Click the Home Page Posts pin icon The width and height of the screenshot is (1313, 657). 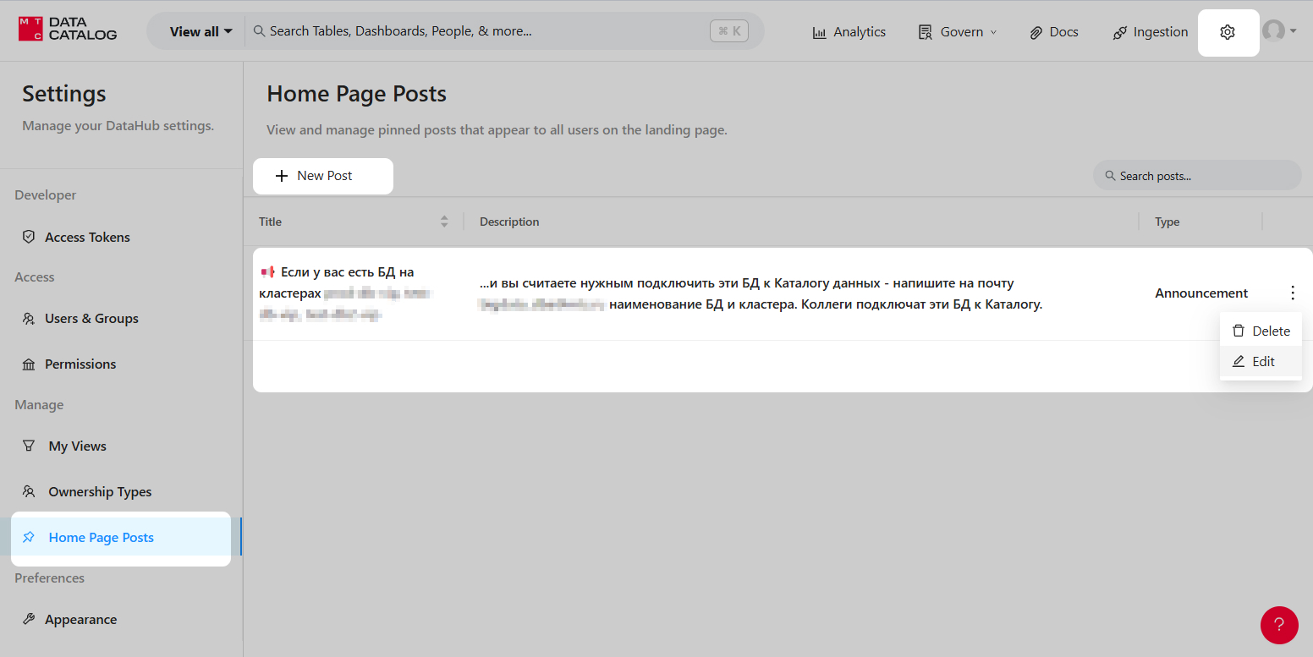(x=29, y=538)
